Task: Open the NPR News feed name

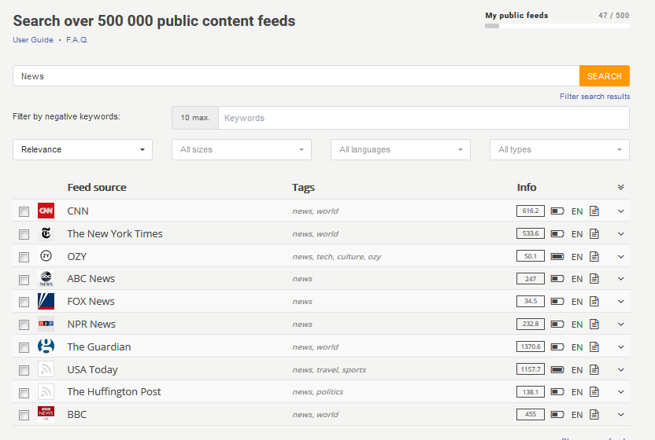Action: [91, 324]
